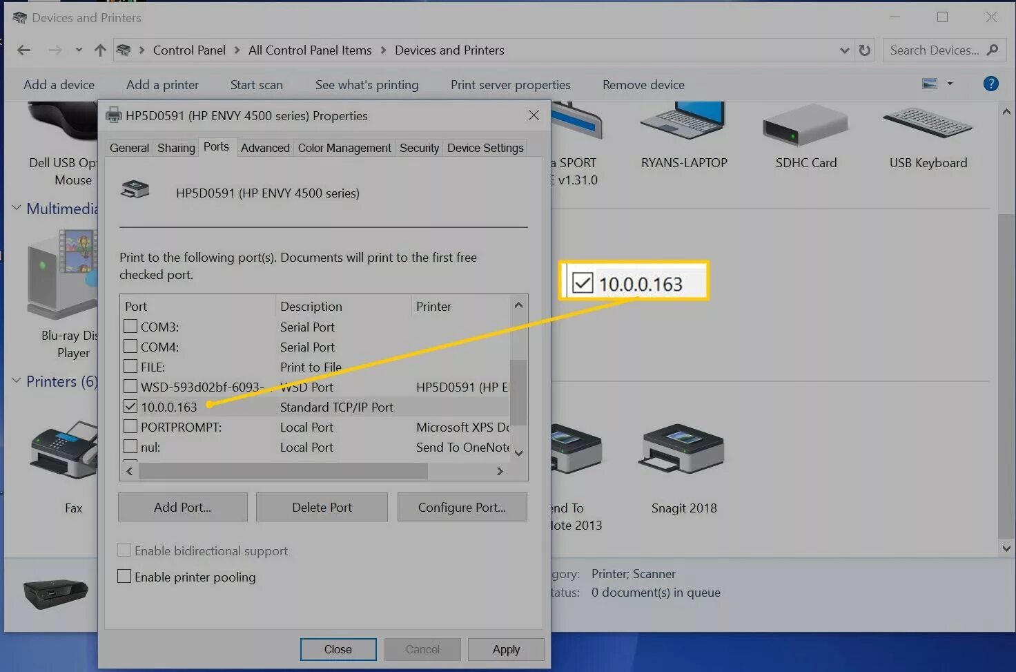Click See what's printing
1016x672 pixels.
click(x=367, y=84)
